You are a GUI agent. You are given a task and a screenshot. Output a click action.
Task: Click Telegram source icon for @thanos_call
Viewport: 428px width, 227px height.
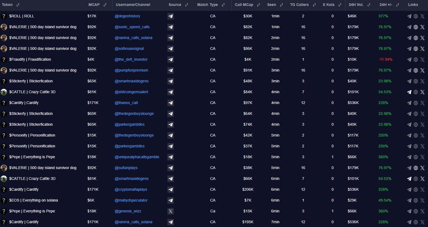coord(170,103)
